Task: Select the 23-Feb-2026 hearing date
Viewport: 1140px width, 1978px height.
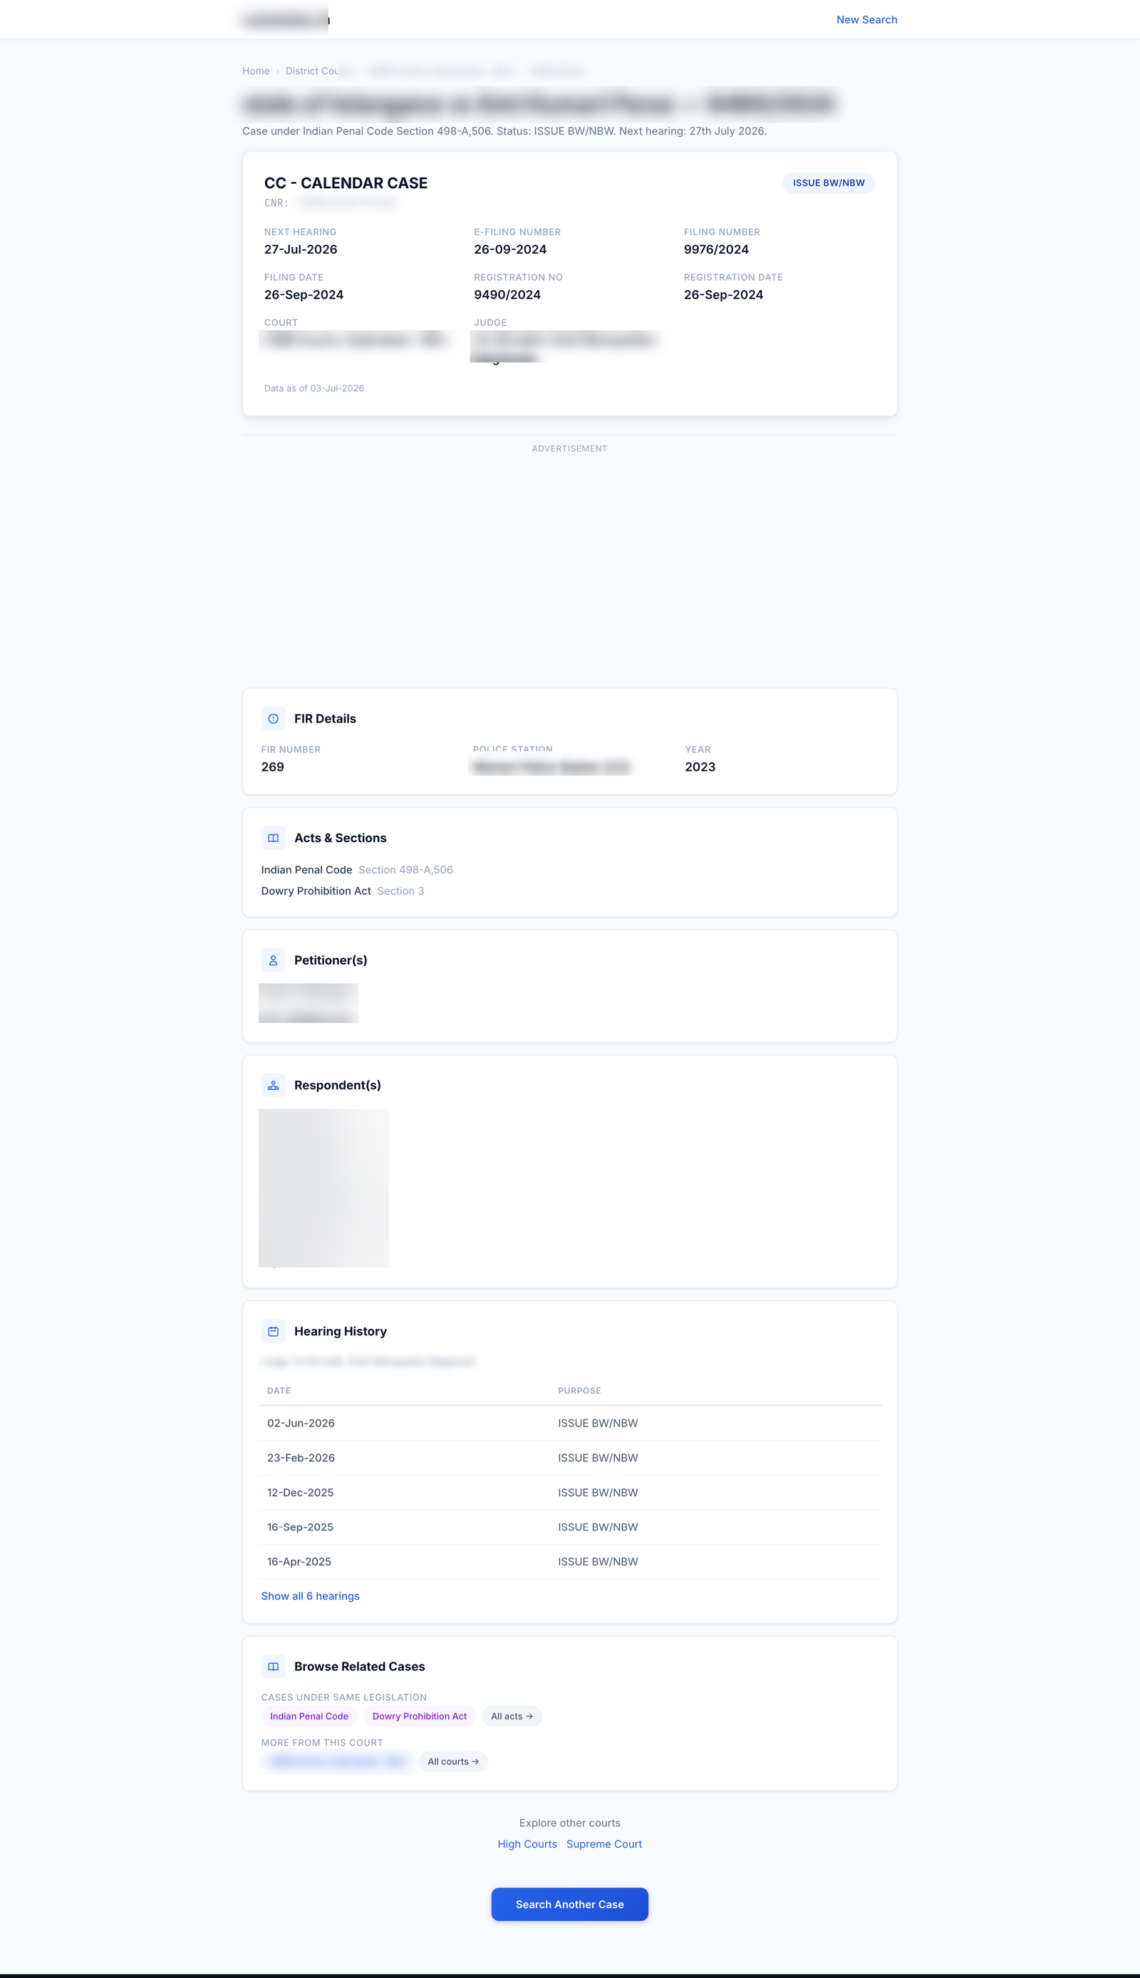Action: 301,1457
